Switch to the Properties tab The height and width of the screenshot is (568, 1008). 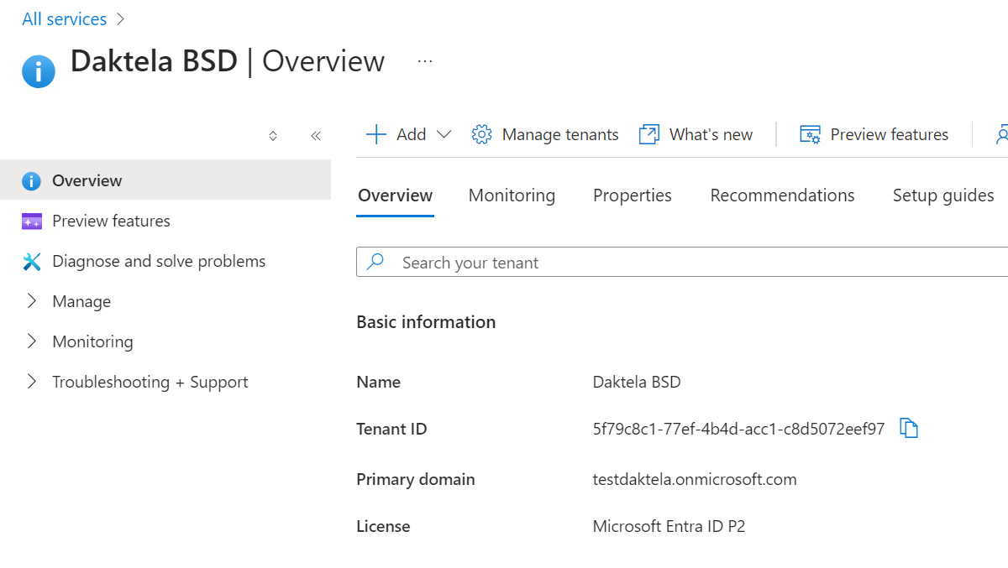(632, 195)
